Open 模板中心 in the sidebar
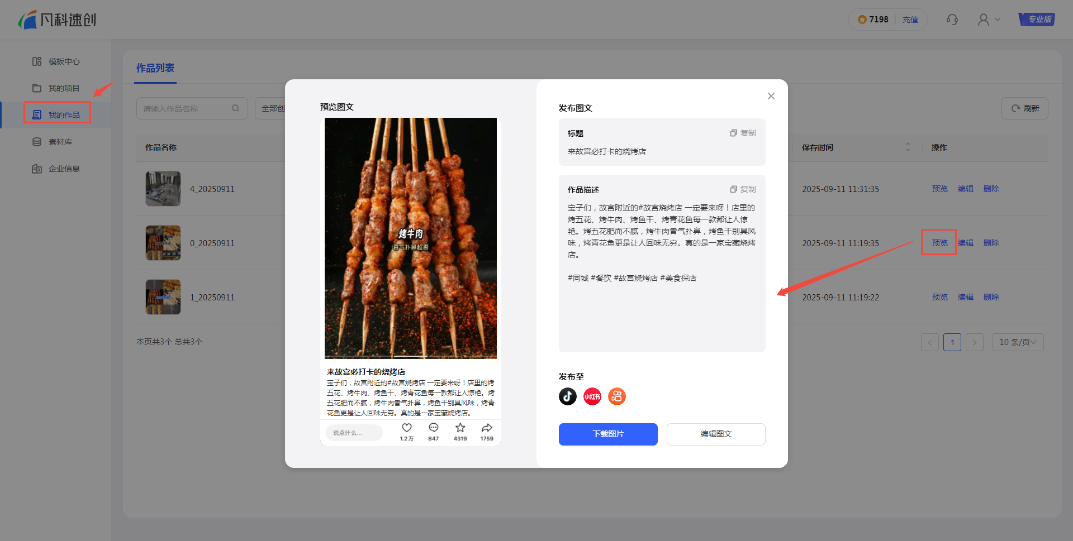The image size is (1073, 541). click(56, 61)
